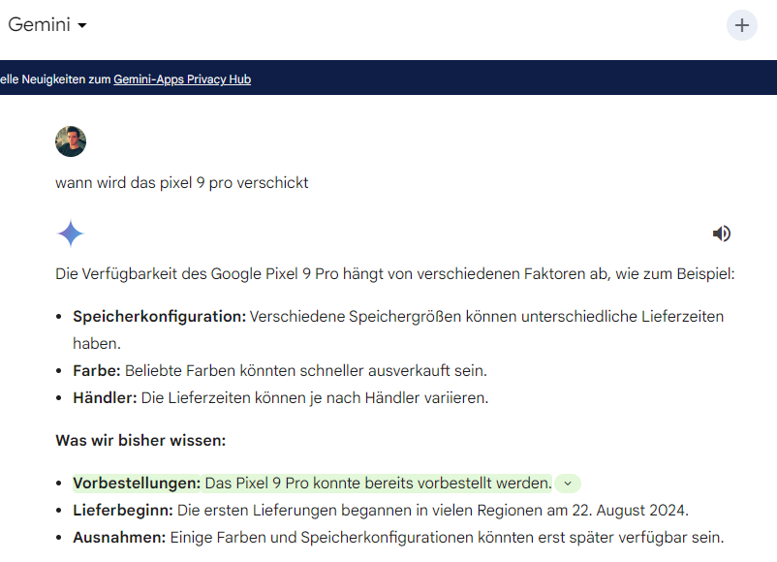Start a new chat with plus button
The width and height of the screenshot is (777, 562).
742,25
